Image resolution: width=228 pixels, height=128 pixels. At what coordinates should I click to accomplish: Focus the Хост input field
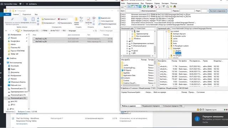[x=133, y=11]
